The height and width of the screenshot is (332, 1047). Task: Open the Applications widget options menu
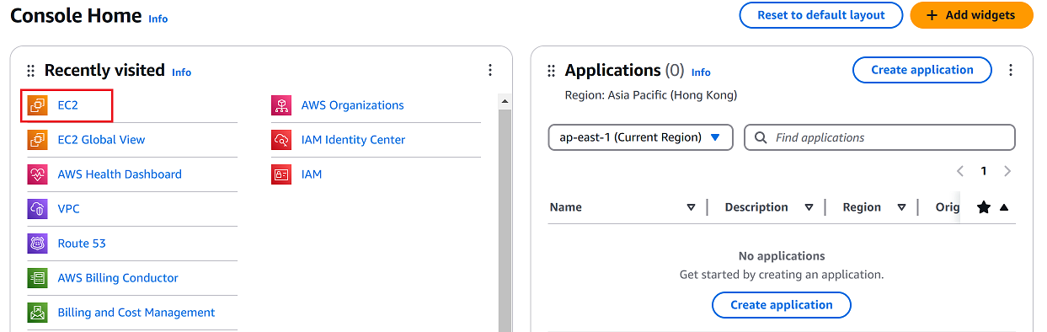[1011, 71]
